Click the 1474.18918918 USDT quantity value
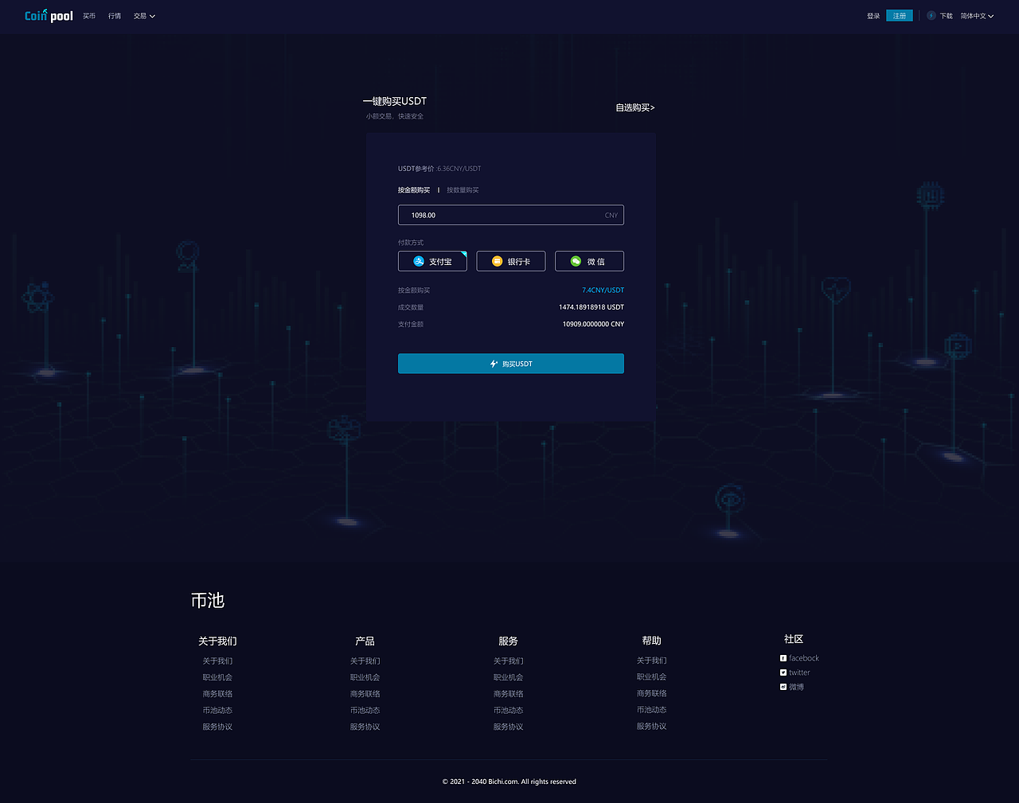This screenshot has width=1019, height=803. click(591, 307)
